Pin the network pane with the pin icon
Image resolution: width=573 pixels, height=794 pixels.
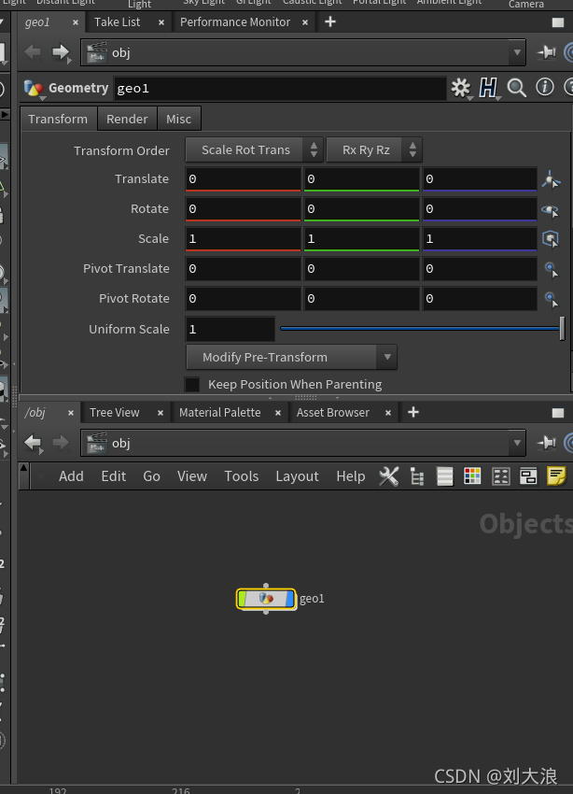(546, 443)
